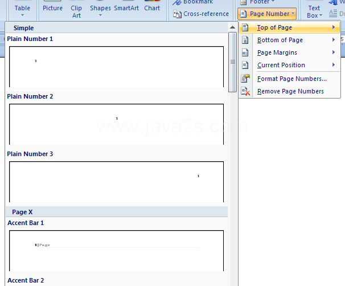
Task: Expand the Bottom of Page submenu arrow
Action: coord(334,40)
